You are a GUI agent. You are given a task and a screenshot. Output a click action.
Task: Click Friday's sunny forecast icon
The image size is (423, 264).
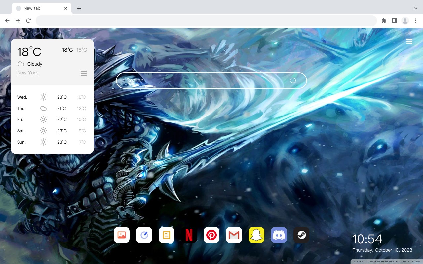tap(43, 119)
